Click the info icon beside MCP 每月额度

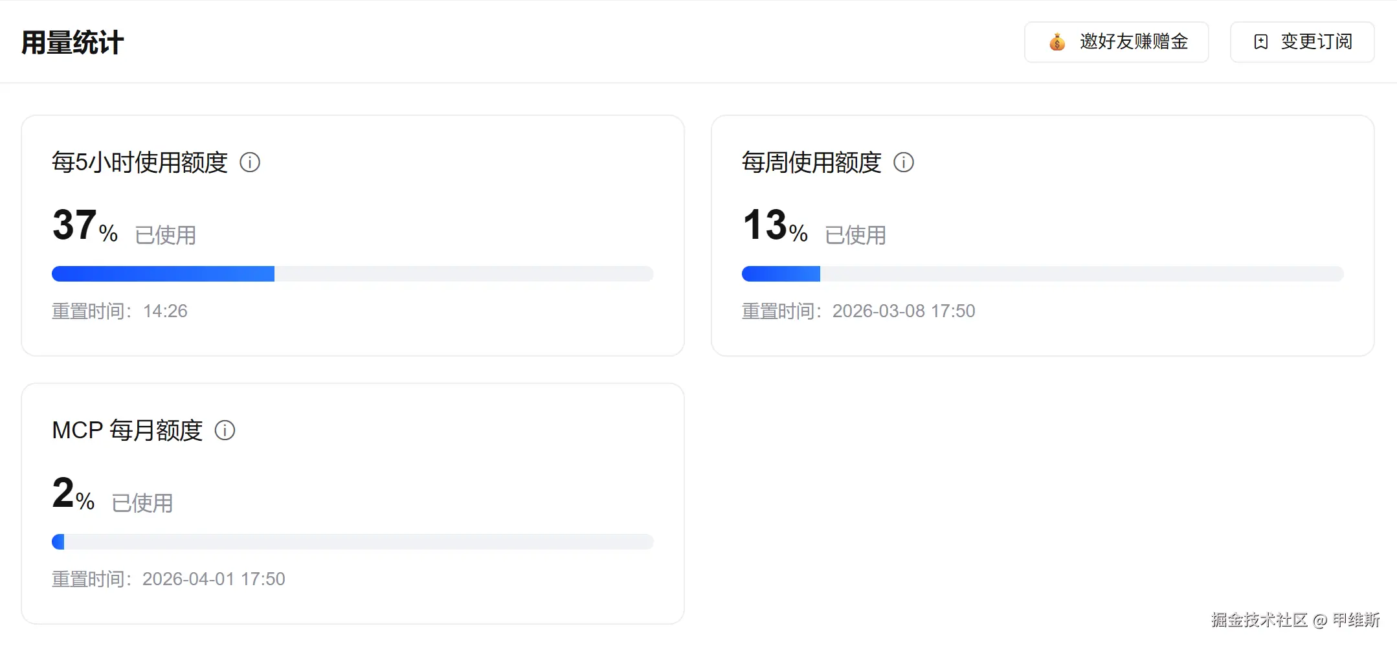click(225, 430)
